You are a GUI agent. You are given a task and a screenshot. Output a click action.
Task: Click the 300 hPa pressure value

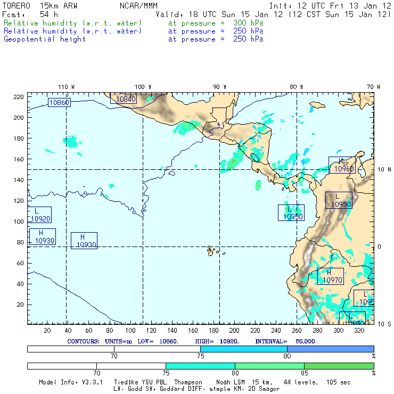click(x=248, y=23)
